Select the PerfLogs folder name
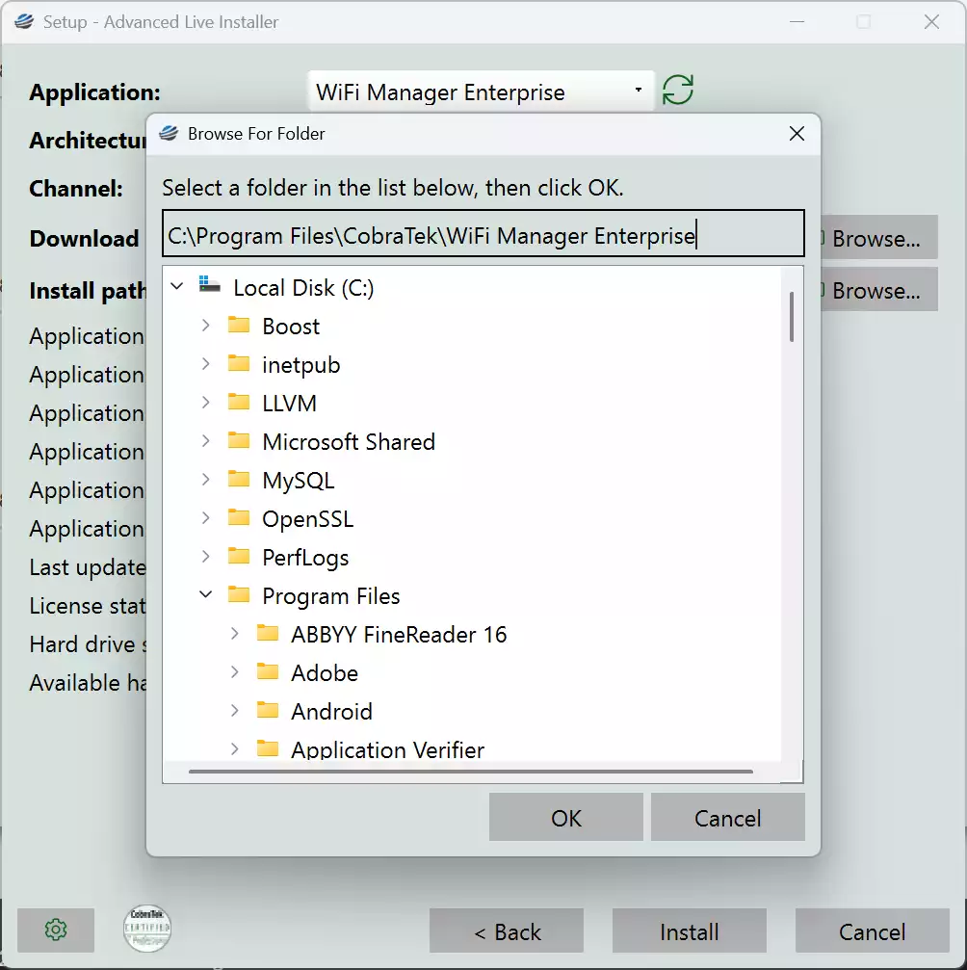Viewport: 967px width, 970px height. [x=305, y=558]
